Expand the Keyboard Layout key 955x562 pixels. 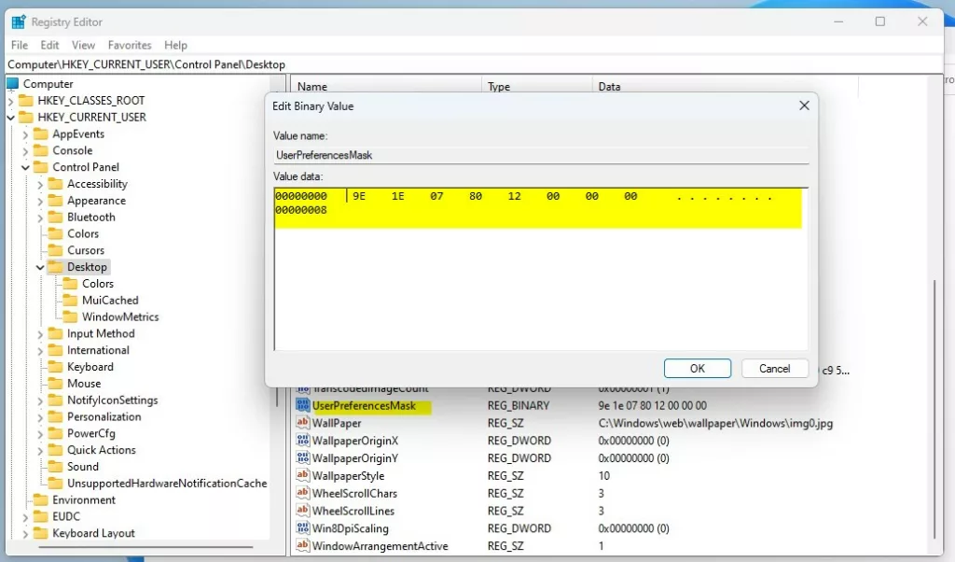[x=25, y=533]
